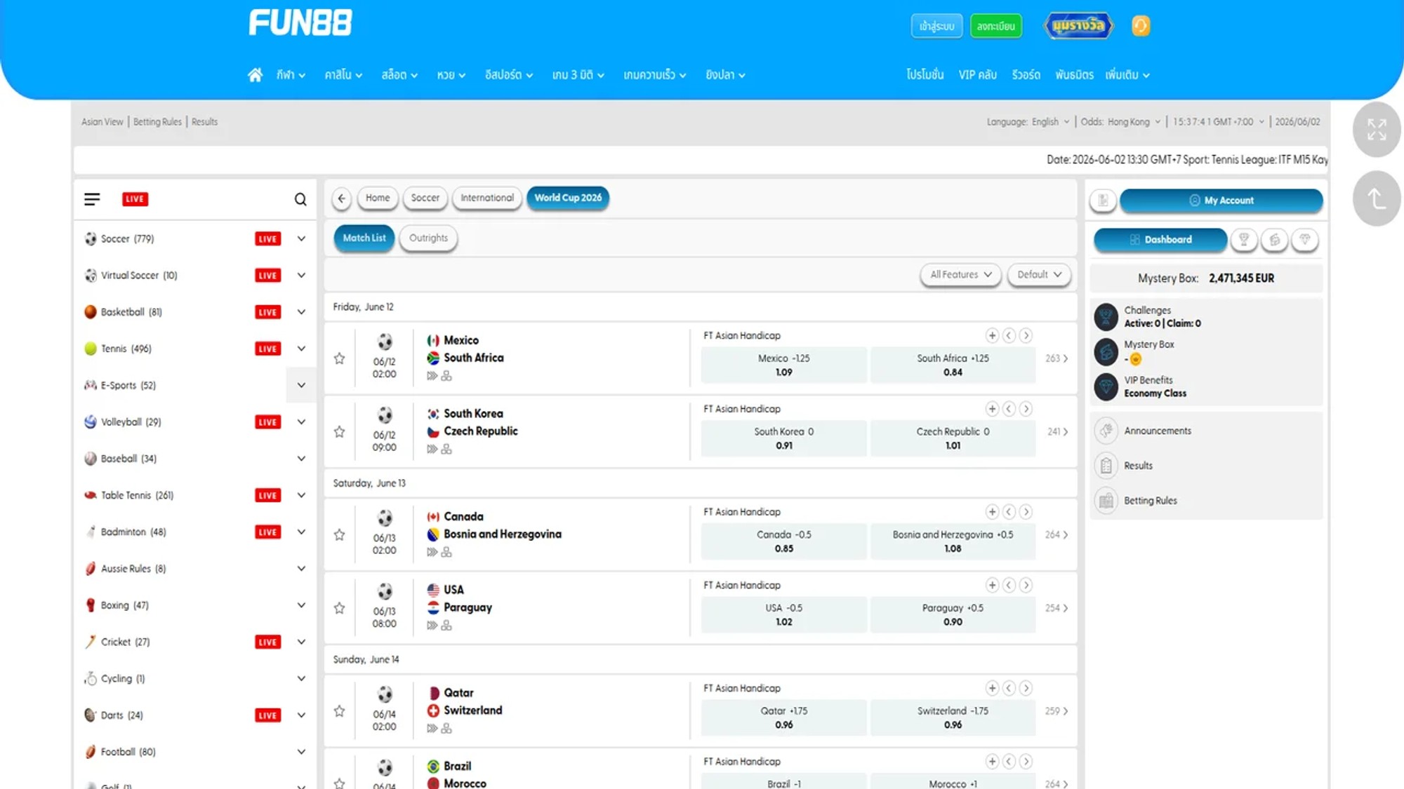Image resolution: width=1404 pixels, height=789 pixels.
Task: Open all 241 markets for South Korea match
Action: [x=1057, y=432]
